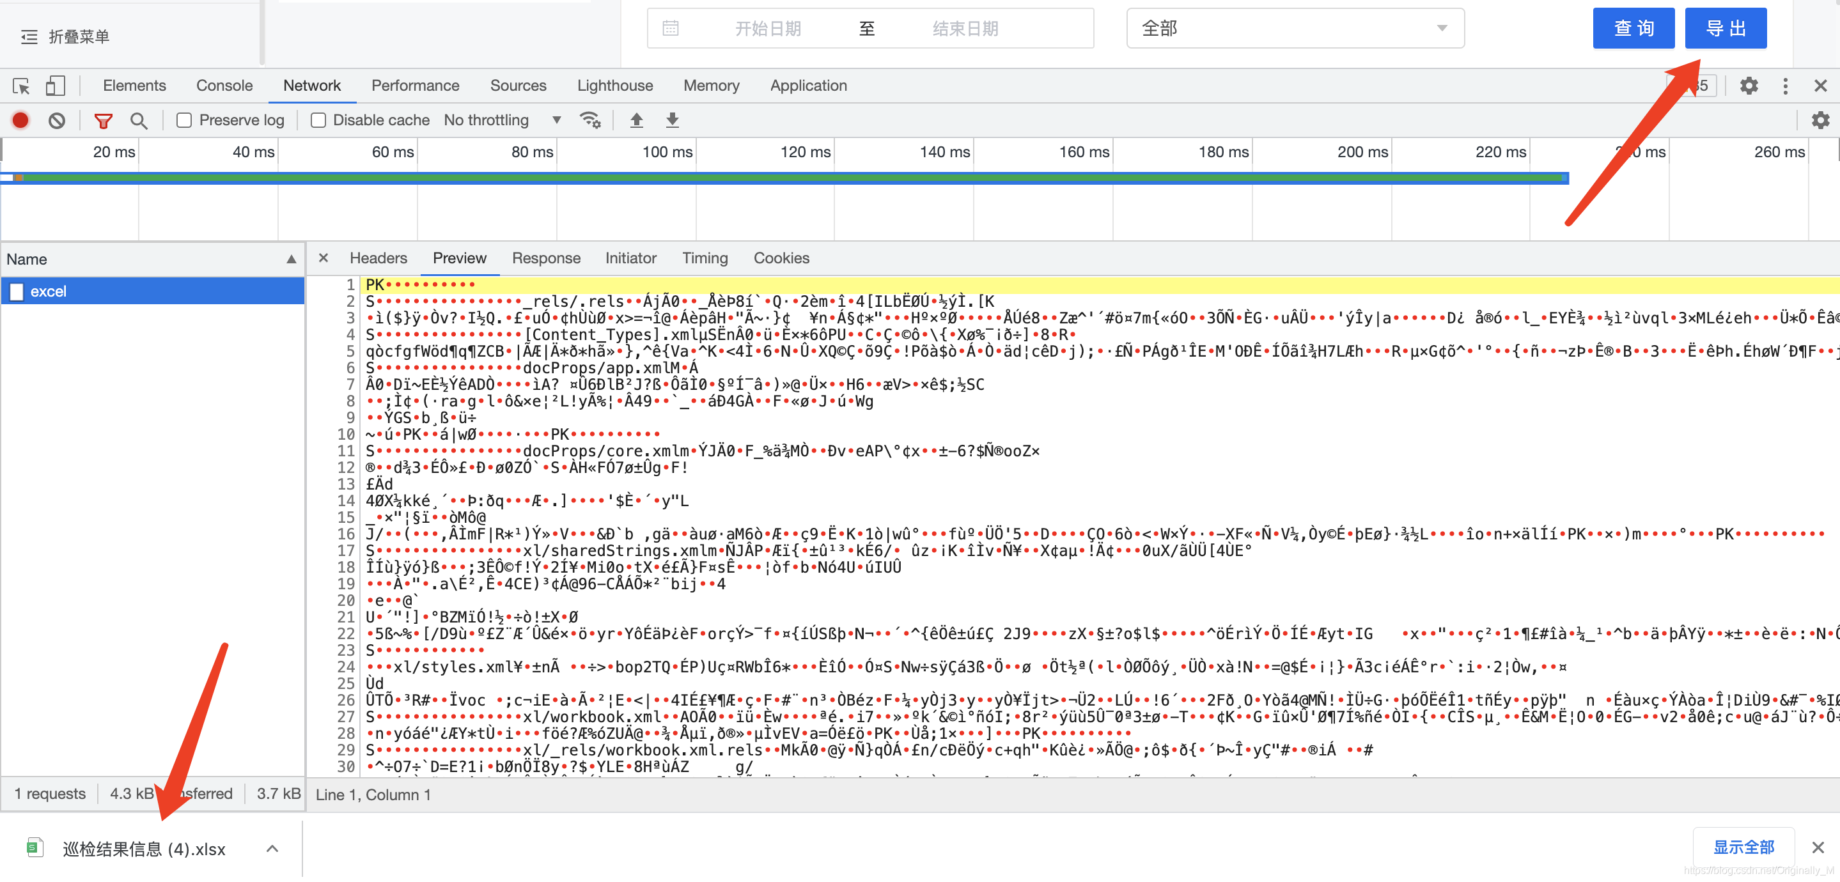Screen dimensions: 1840x882
Task: Enable Preserve log checkbox
Action: 183,120
